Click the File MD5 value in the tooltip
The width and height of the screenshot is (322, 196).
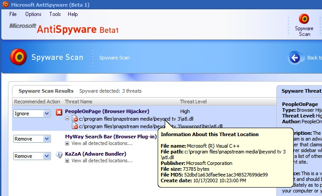click(226, 175)
